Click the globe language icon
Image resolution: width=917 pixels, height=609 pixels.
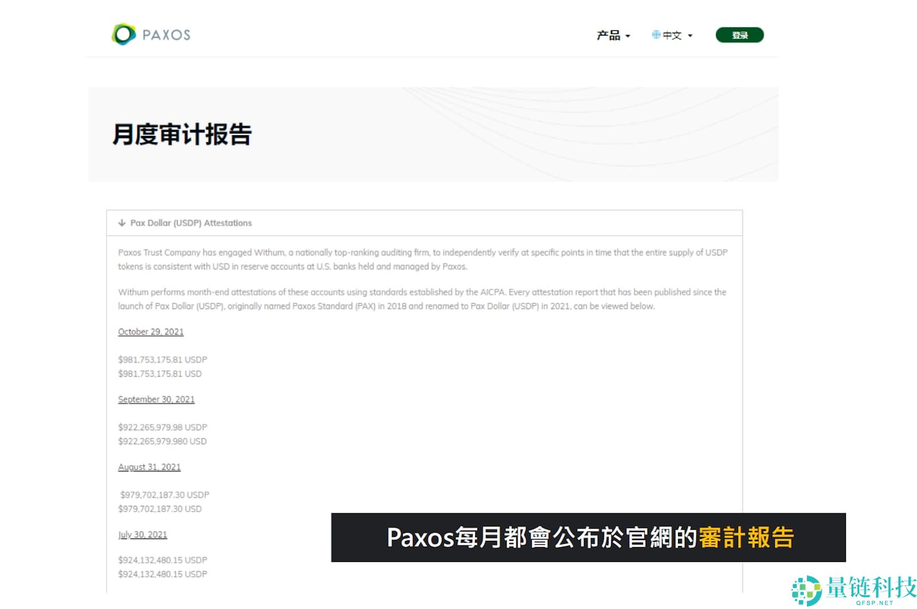[x=656, y=35]
